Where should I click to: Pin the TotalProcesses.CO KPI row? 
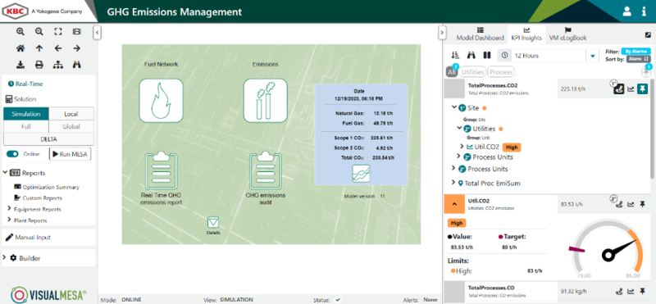coord(643,292)
